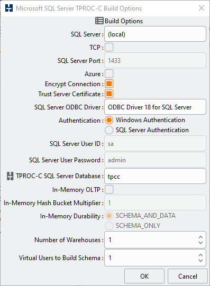Select the SCHEMA_AND_DATA durability option
Screen dimensions: 210x286
coord(109,216)
